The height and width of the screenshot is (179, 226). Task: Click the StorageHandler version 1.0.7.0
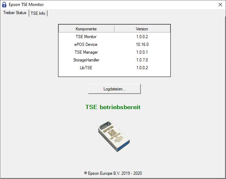(x=142, y=60)
